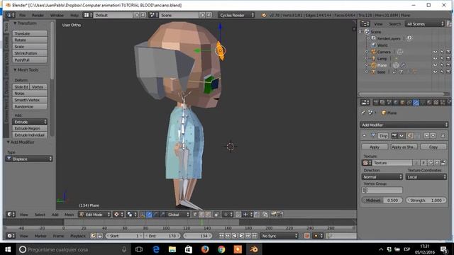Open the World properties tab icon

[x=396, y=102]
